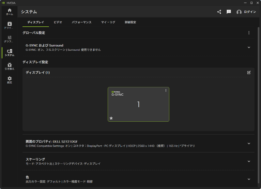Expand the スケーリング section chevron
This screenshot has width=261, height=189.
point(249,161)
